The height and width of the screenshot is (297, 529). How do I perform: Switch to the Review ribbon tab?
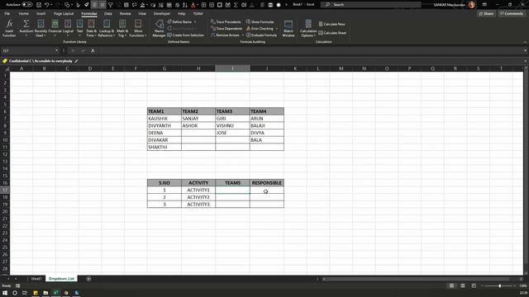coord(125,14)
